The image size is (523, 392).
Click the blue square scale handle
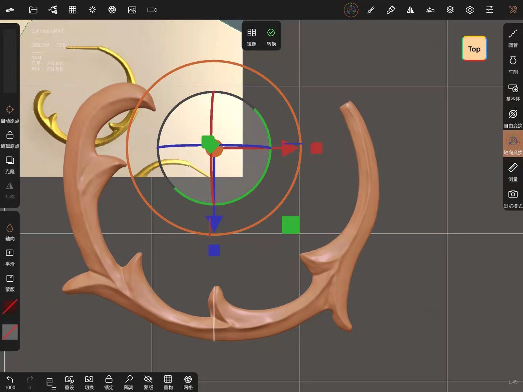(x=214, y=250)
